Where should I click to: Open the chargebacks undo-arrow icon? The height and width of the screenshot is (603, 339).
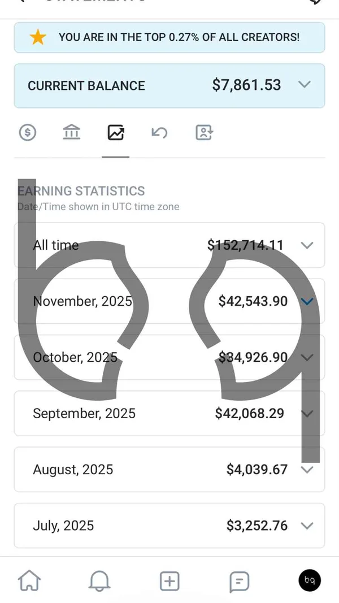tap(159, 132)
